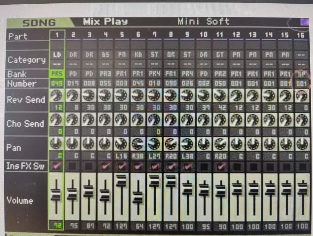Screen dimensions: 313x236
Task: Select the Rev Send knob for part 11
Action: [x=220, y=96]
